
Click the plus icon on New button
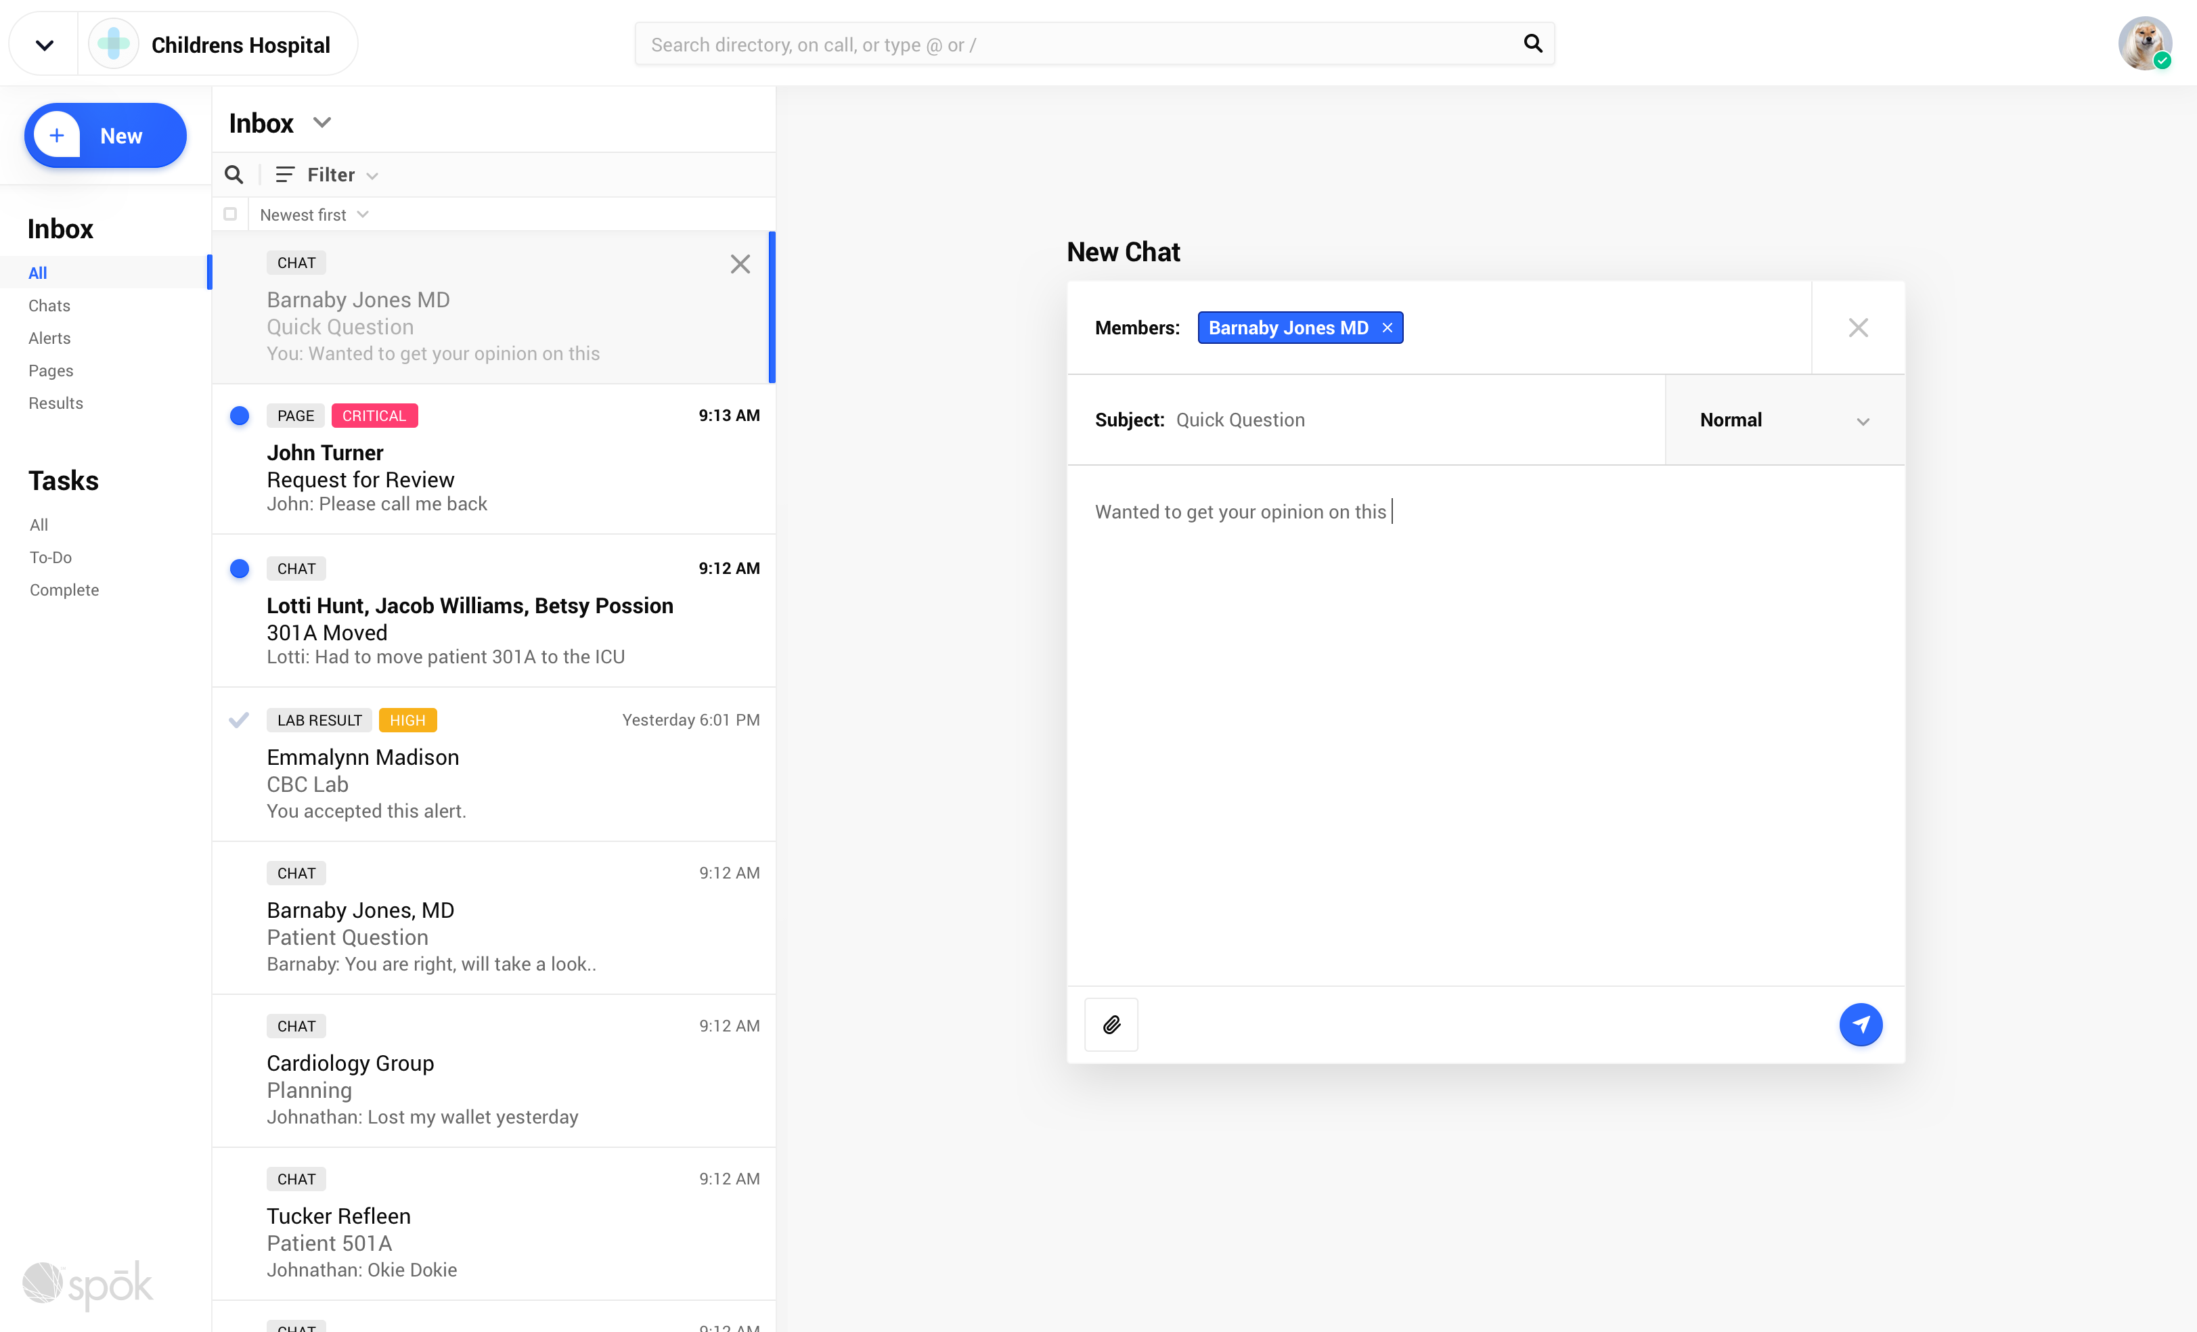click(57, 135)
